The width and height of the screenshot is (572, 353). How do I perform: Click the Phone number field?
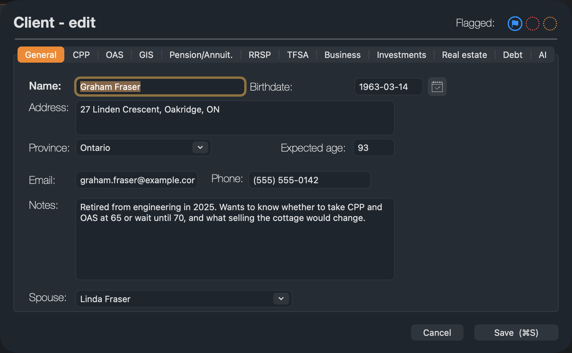[x=309, y=180]
